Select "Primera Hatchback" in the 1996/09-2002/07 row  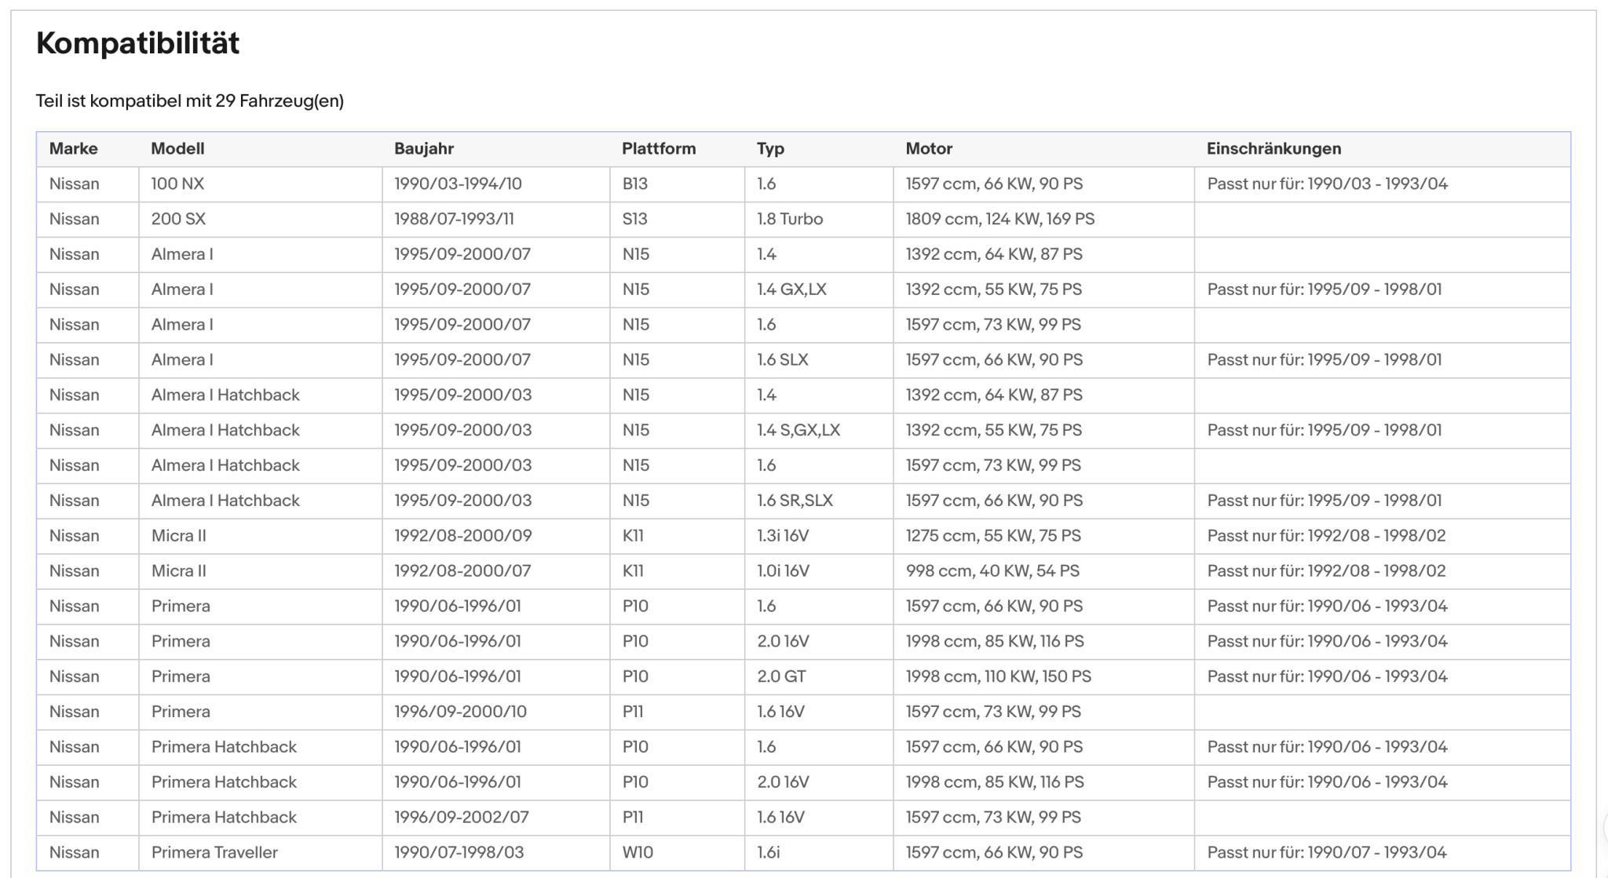coord(224,817)
